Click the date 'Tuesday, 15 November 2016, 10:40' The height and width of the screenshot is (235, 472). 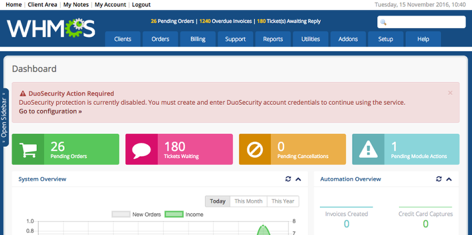coord(420,5)
